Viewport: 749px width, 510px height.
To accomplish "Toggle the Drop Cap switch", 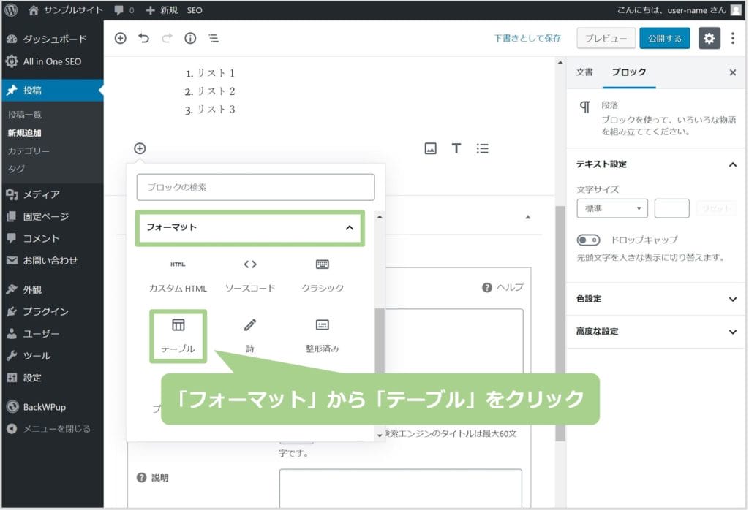I will 588,240.
